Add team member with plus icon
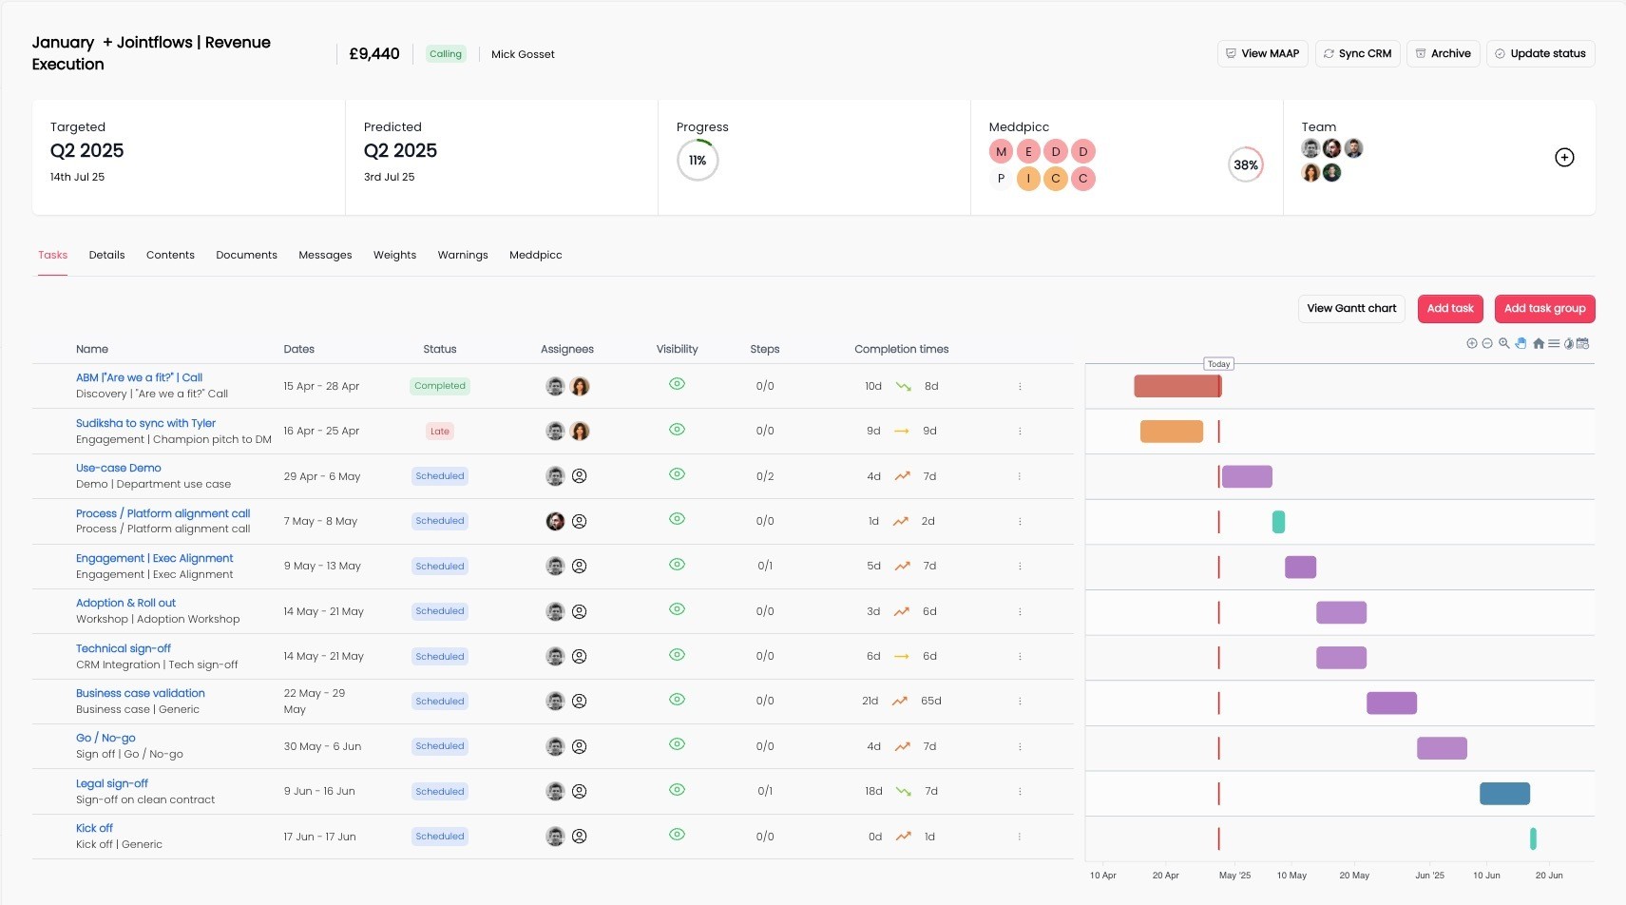The image size is (1626, 905). (1564, 158)
